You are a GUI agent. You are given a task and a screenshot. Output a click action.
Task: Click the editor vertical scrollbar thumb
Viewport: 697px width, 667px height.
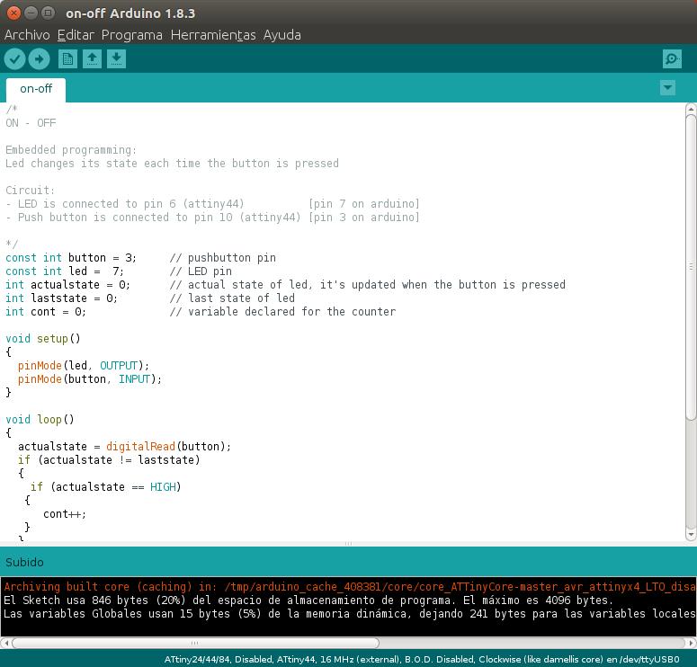691,267
